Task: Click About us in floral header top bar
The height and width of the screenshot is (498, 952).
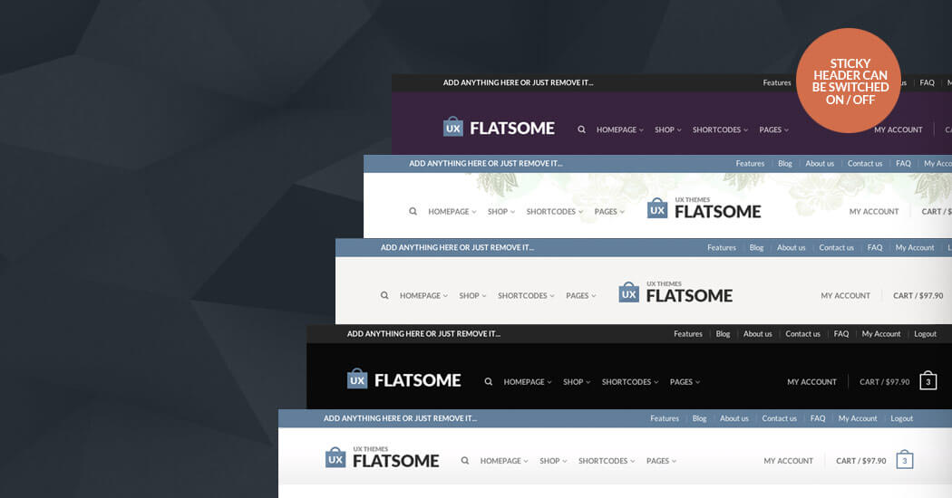Action: 820,163
